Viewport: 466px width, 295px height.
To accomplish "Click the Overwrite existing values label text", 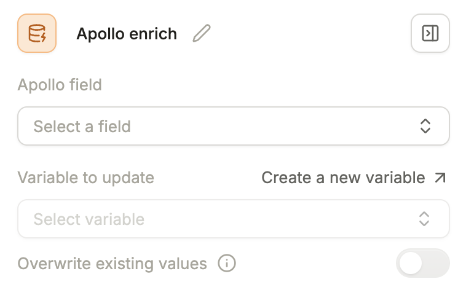I will tap(112, 264).
